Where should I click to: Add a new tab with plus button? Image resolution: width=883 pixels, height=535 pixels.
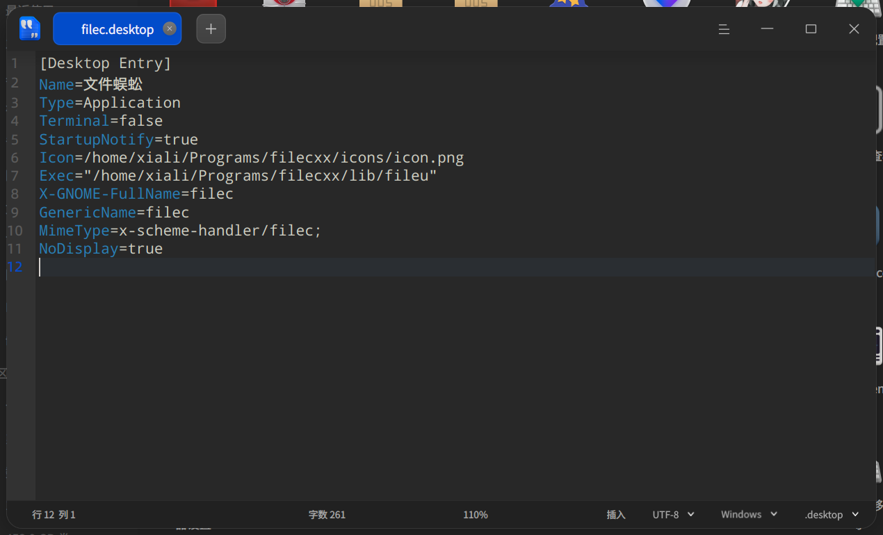point(211,28)
